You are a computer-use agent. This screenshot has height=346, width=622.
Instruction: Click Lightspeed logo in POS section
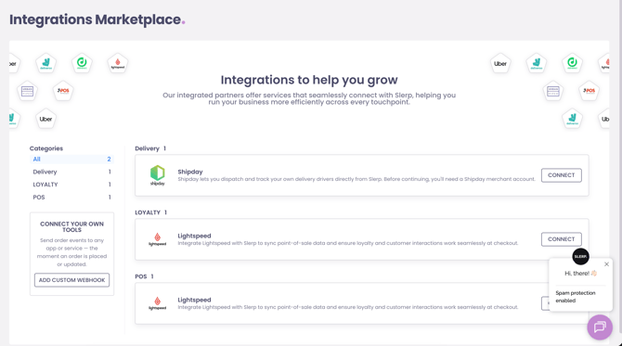click(158, 303)
